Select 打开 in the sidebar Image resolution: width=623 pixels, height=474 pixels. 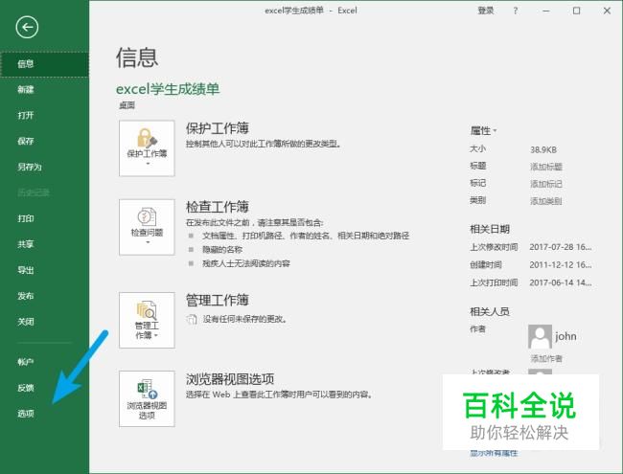click(26, 116)
